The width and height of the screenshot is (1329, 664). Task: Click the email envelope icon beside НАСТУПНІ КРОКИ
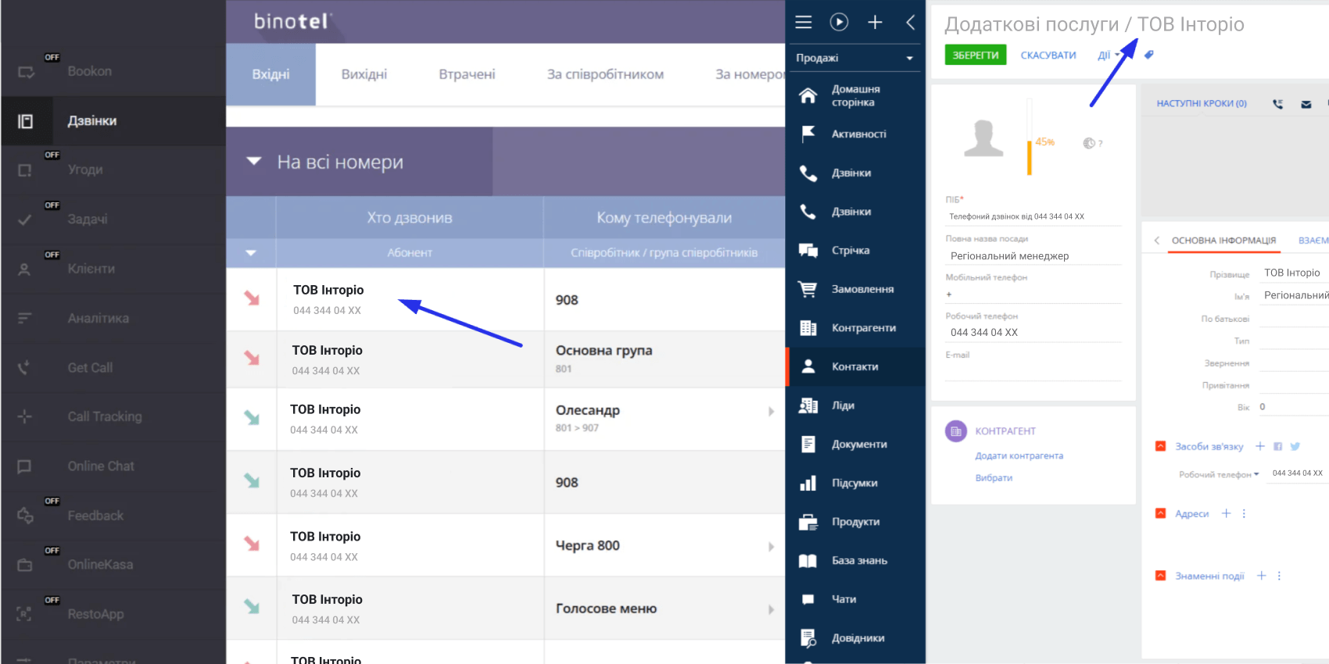pyautogui.click(x=1306, y=104)
